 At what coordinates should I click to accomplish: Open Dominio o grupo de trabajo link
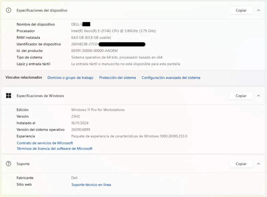pos(70,78)
